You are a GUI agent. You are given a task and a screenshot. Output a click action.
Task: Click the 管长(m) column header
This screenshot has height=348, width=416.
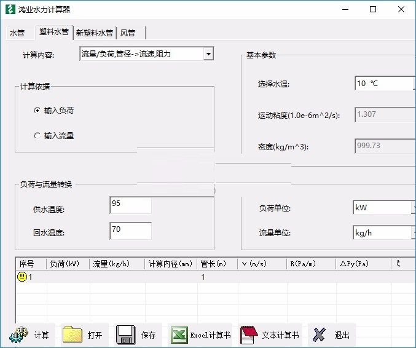tap(217, 264)
